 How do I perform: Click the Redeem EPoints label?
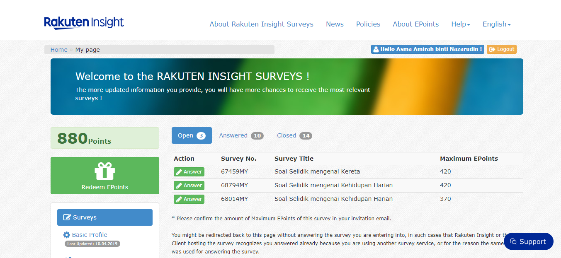pos(105,187)
